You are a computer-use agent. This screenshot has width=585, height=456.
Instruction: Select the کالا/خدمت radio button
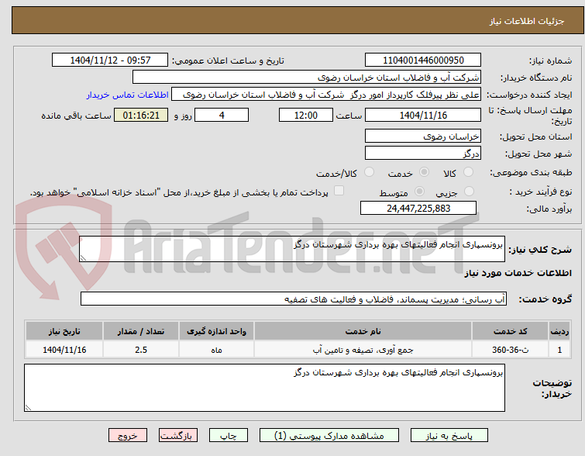pos(369,172)
